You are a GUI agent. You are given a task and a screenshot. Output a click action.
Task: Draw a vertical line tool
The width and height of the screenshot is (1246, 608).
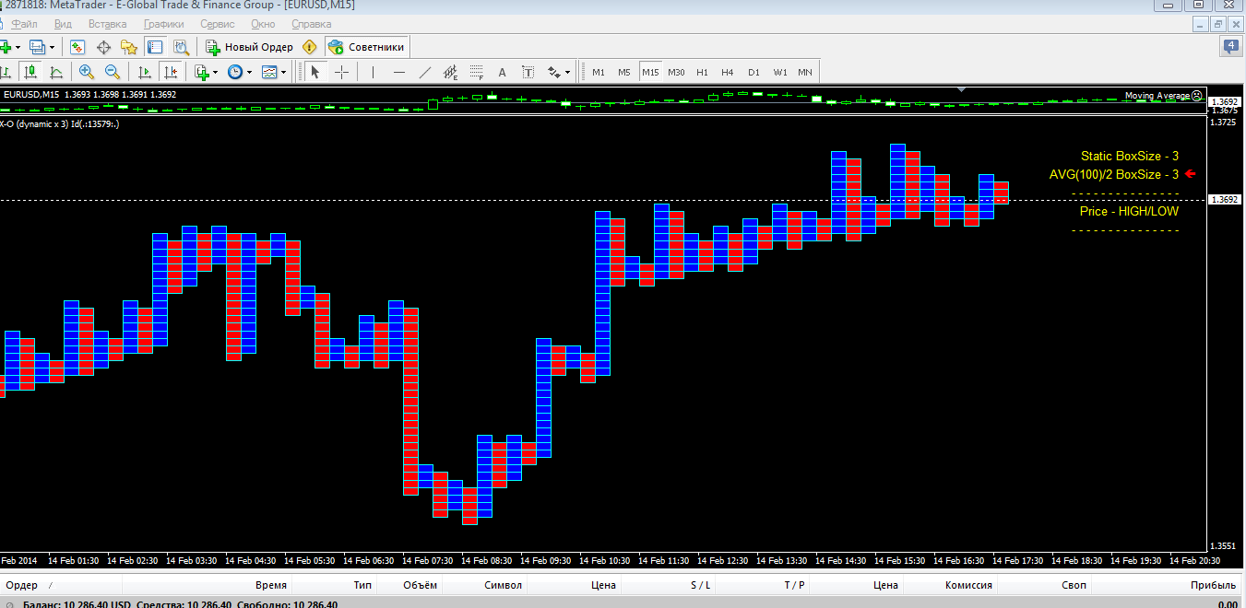373,72
